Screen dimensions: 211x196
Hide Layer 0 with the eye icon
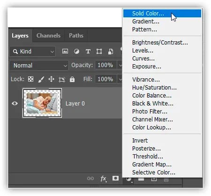coord(15,103)
